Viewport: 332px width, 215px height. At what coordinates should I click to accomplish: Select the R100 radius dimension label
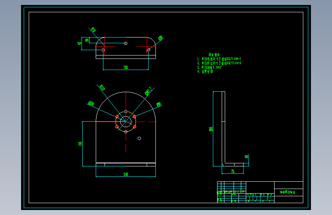(102, 87)
